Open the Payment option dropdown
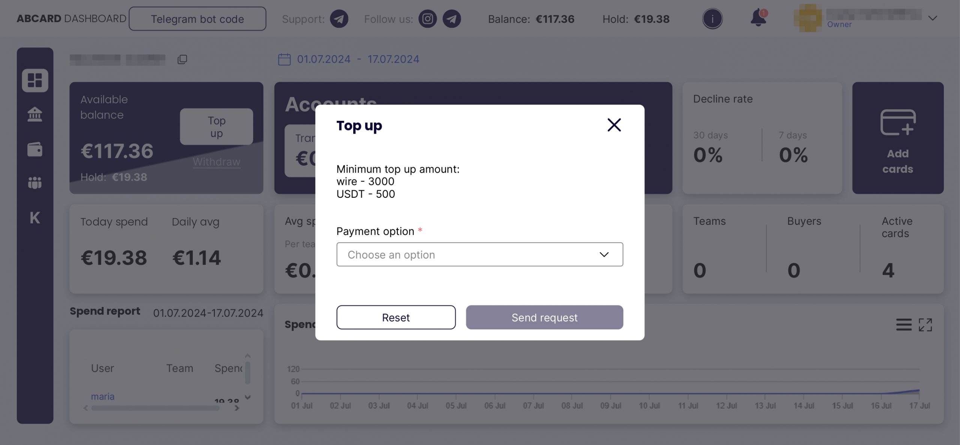 (x=480, y=254)
